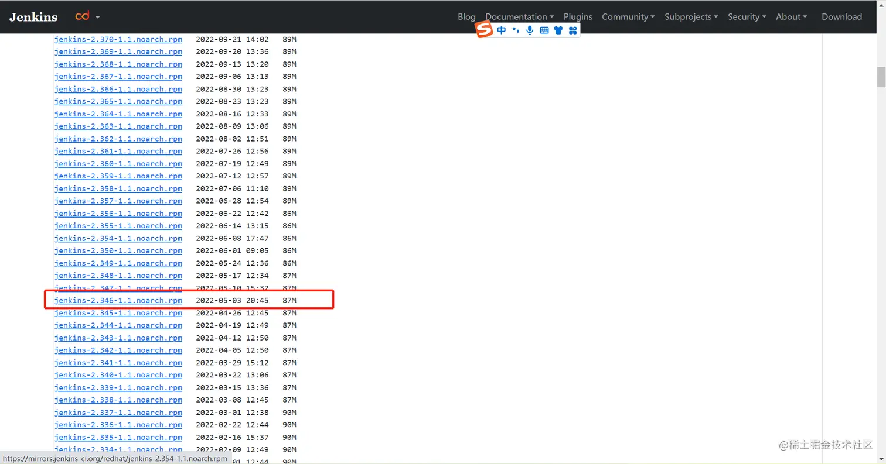The width and height of the screenshot is (886, 464).
Task: Click the Jenkins brand logo
Action: coord(33,17)
